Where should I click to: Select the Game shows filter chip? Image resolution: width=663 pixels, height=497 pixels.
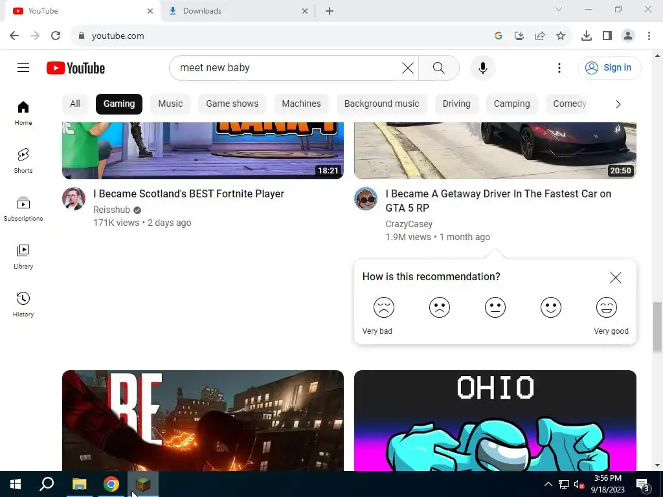(x=232, y=104)
